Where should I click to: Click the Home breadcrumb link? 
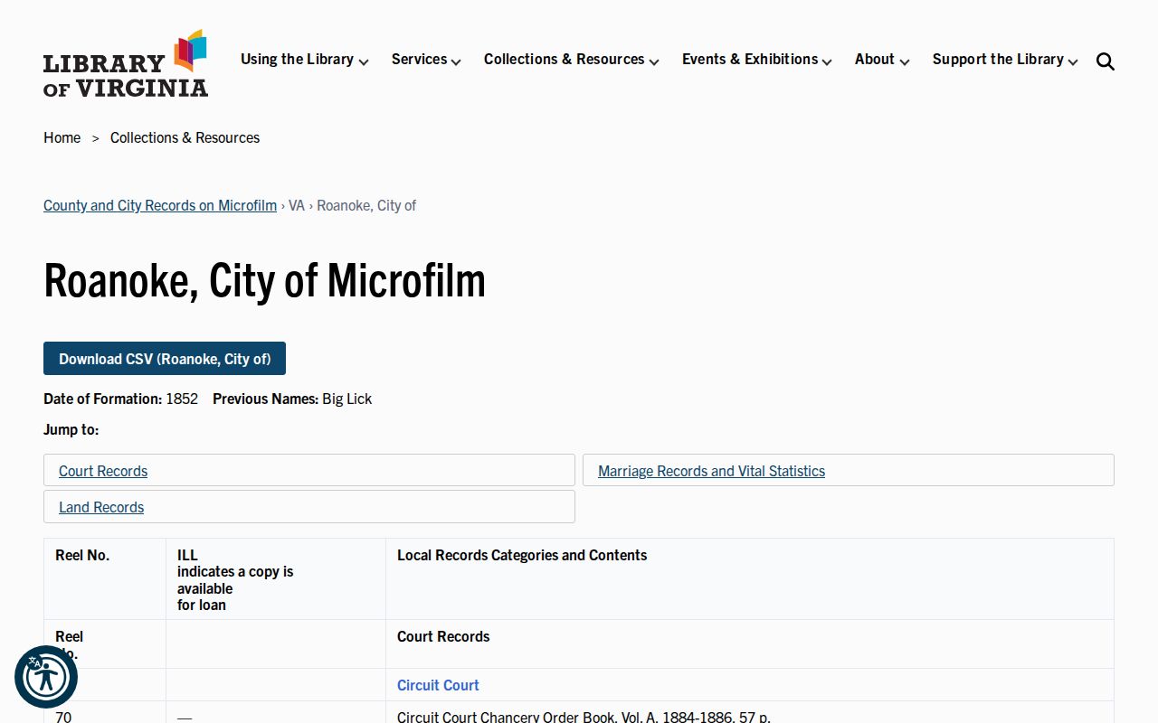[x=62, y=137]
